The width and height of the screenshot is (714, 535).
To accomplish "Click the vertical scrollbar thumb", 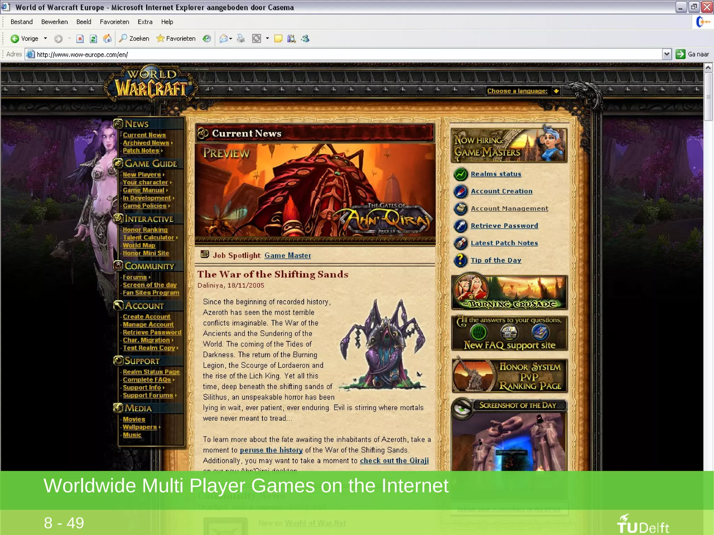I will (708, 97).
